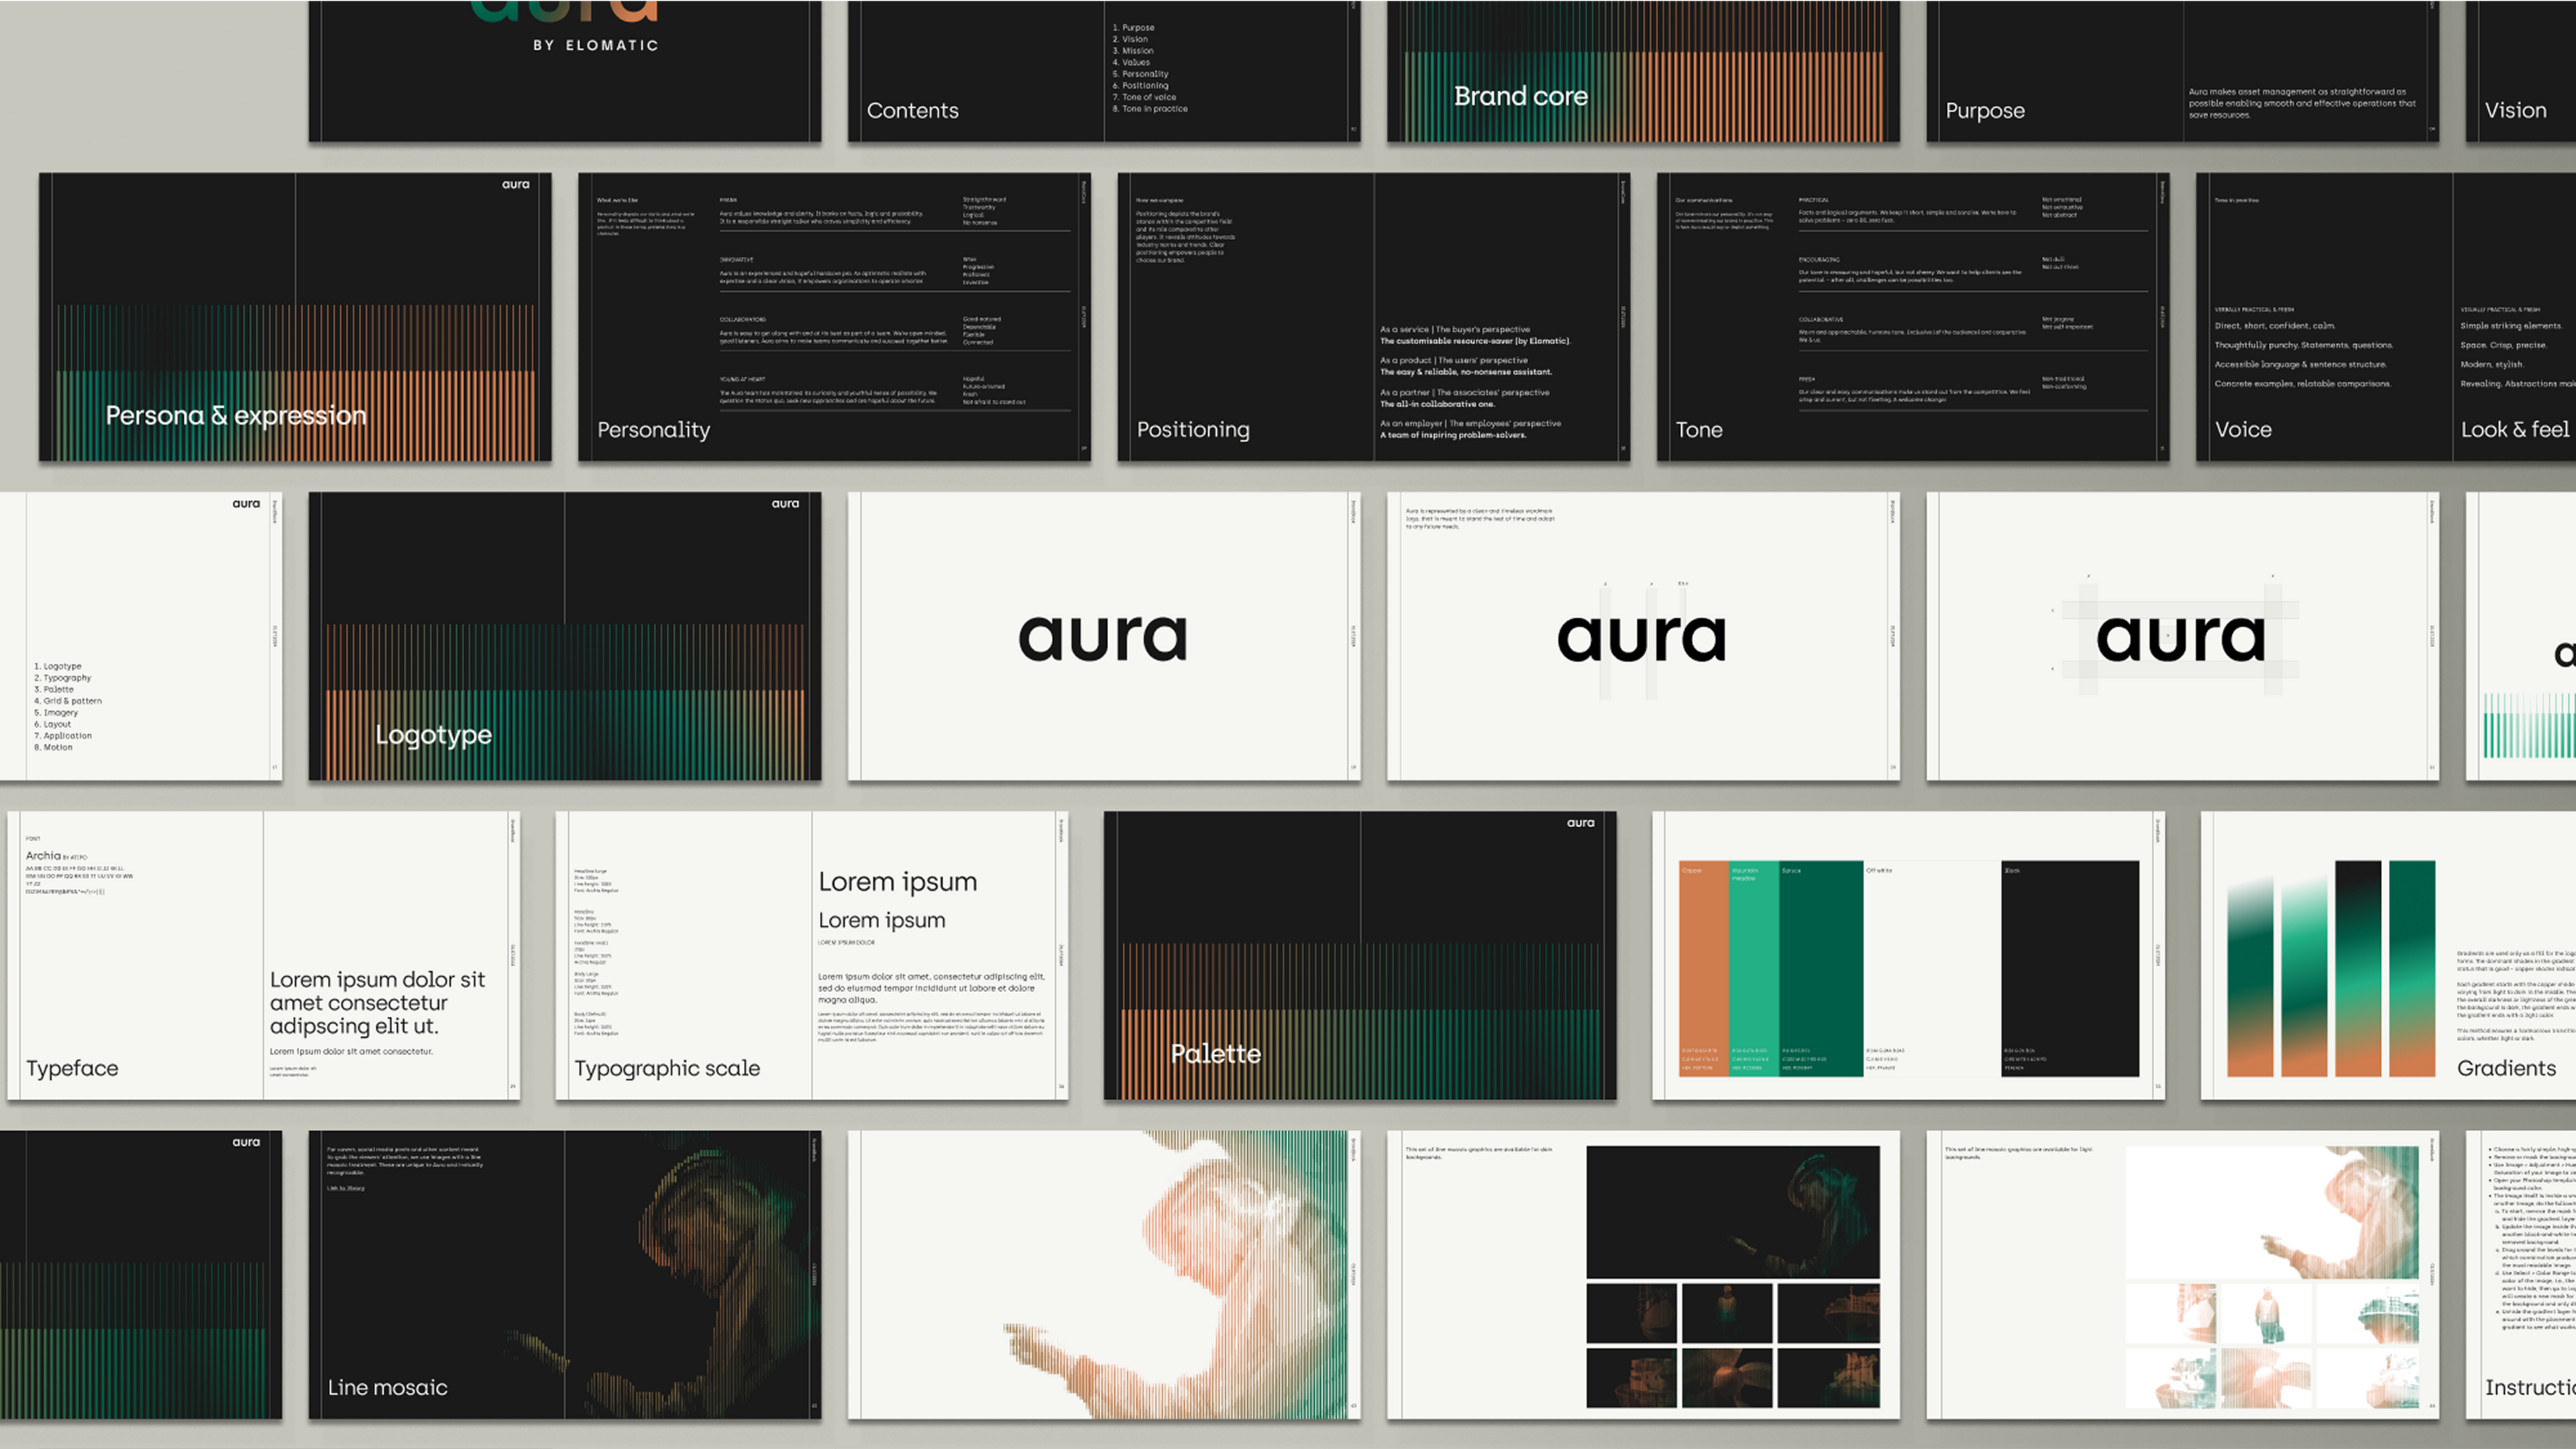Open the plain aura wordmark slide
The image size is (2576, 1449).
1104,636
